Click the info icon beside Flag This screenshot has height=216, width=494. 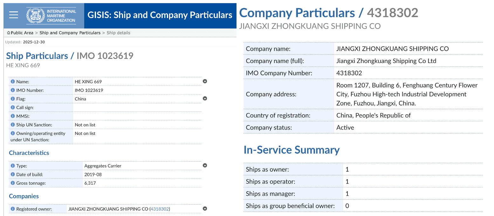click(x=13, y=99)
